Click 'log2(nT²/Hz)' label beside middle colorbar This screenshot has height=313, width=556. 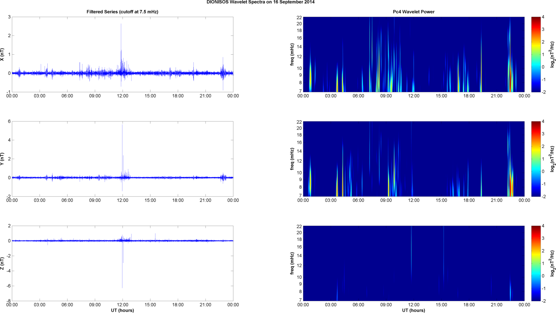552,159
